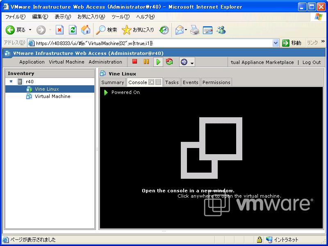This screenshot has height=246, width=328.
Task: Click the blue remote console icon button
Action: click(x=184, y=62)
